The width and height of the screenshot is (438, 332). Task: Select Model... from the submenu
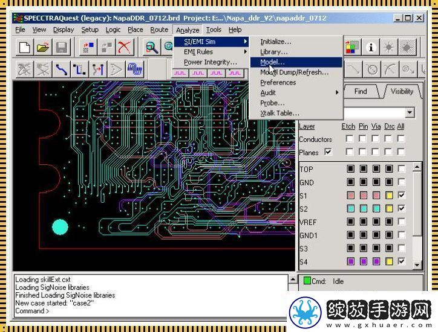coord(296,62)
